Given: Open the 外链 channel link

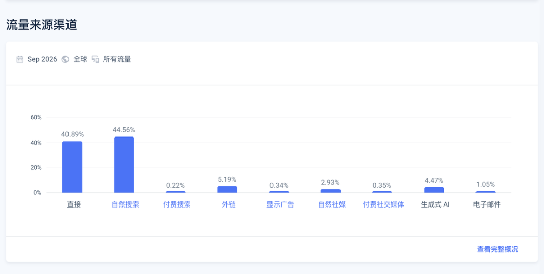Looking at the screenshot, I should click(229, 204).
